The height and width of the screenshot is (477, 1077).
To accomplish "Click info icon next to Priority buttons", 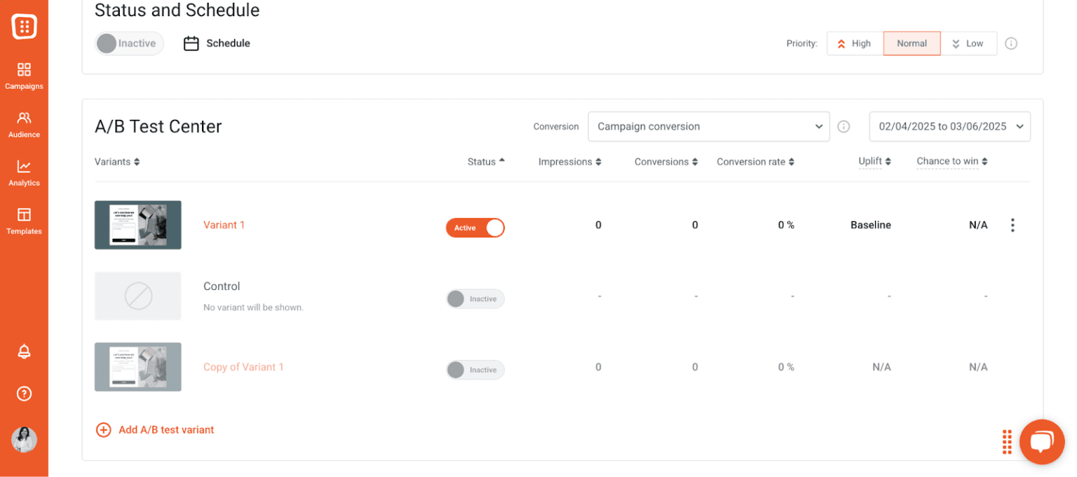I will click(1010, 43).
